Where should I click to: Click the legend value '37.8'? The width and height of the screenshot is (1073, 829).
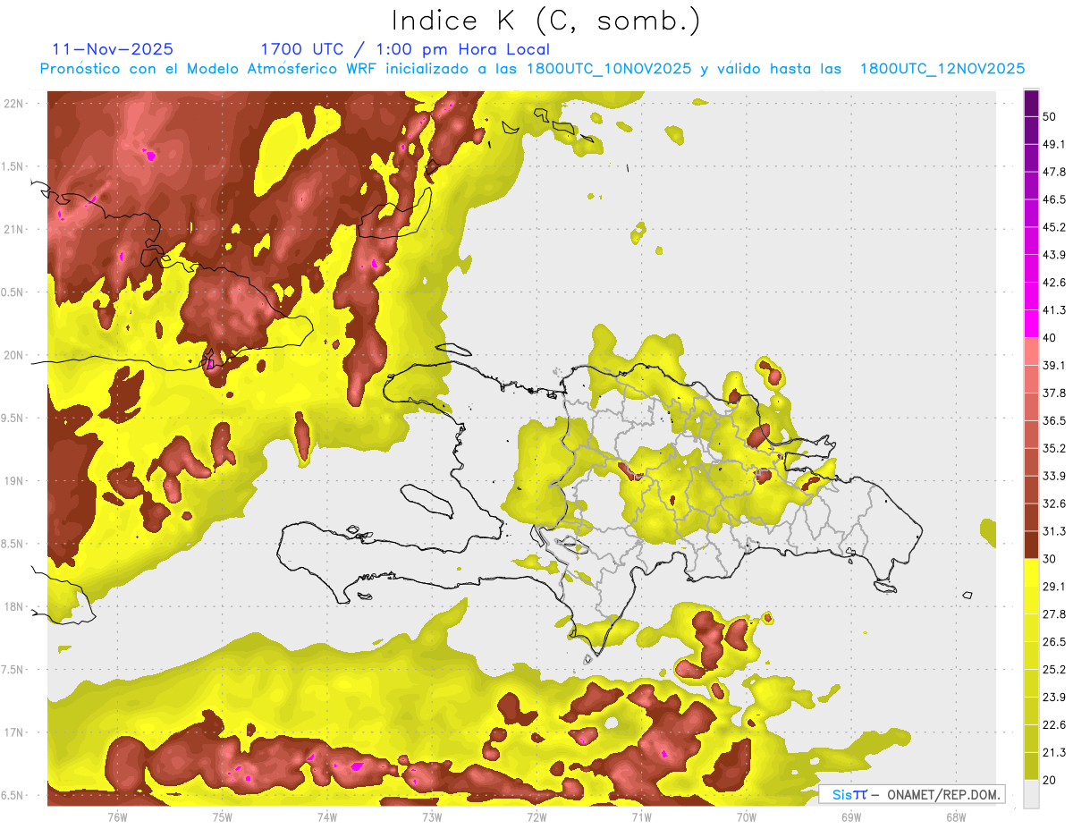[1054, 393]
